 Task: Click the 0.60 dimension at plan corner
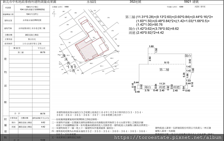coord(187,90)
